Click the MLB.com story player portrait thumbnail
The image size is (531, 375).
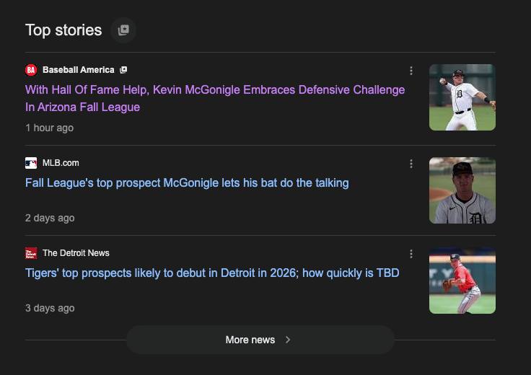462,190
